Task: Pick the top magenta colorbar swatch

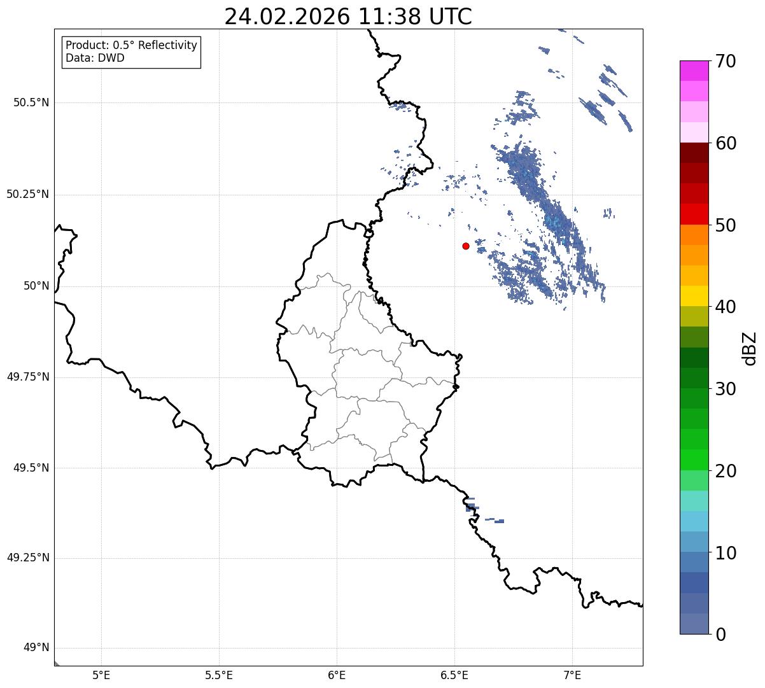Action: [694, 71]
